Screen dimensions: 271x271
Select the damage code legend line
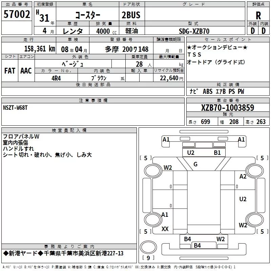(x=119, y=267)
